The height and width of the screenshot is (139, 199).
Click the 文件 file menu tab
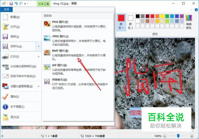pos(6,9)
